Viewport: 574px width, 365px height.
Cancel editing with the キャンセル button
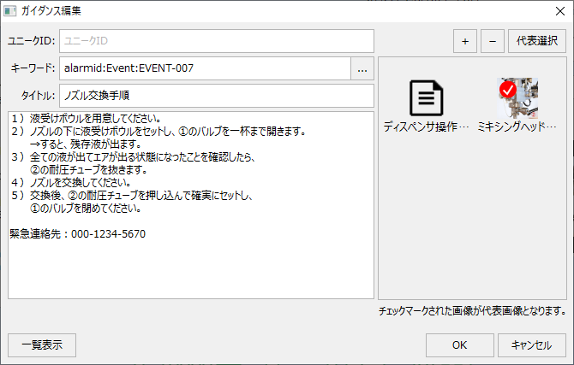[x=531, y=345]
